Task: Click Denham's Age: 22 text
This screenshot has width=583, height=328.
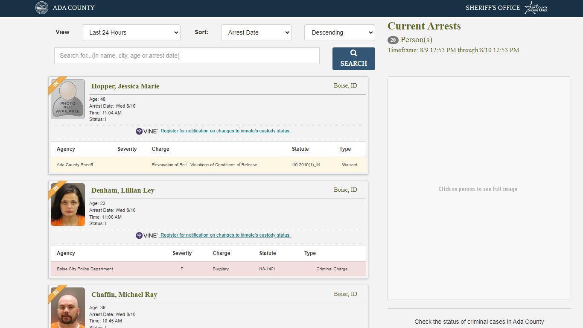Action: pos(97,203)
